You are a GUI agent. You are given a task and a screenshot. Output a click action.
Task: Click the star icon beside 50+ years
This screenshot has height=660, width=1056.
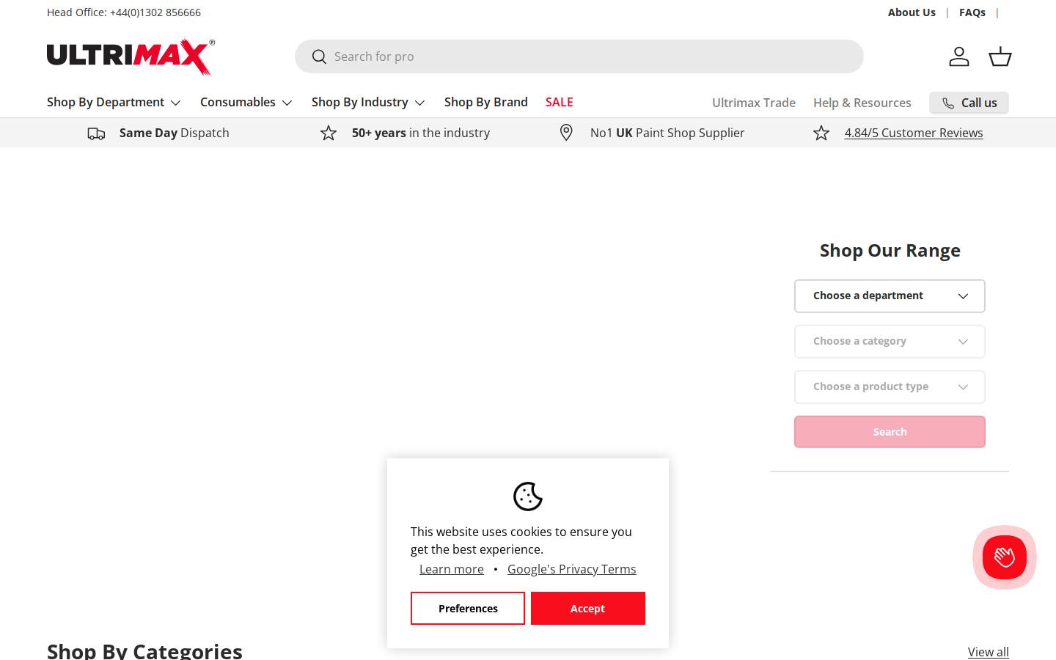pyautogui.click(x=329, y=133)
